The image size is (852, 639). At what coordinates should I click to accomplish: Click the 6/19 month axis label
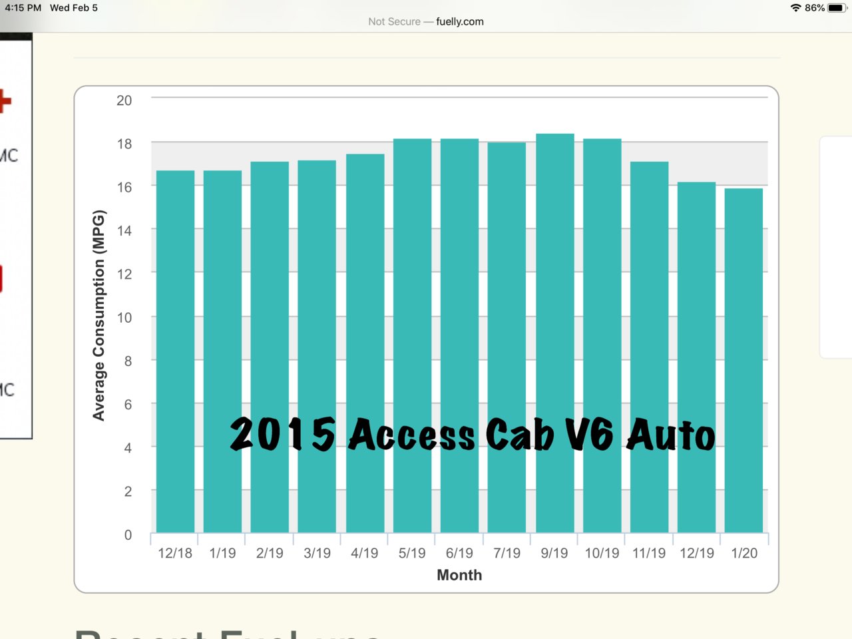[459, 553]
